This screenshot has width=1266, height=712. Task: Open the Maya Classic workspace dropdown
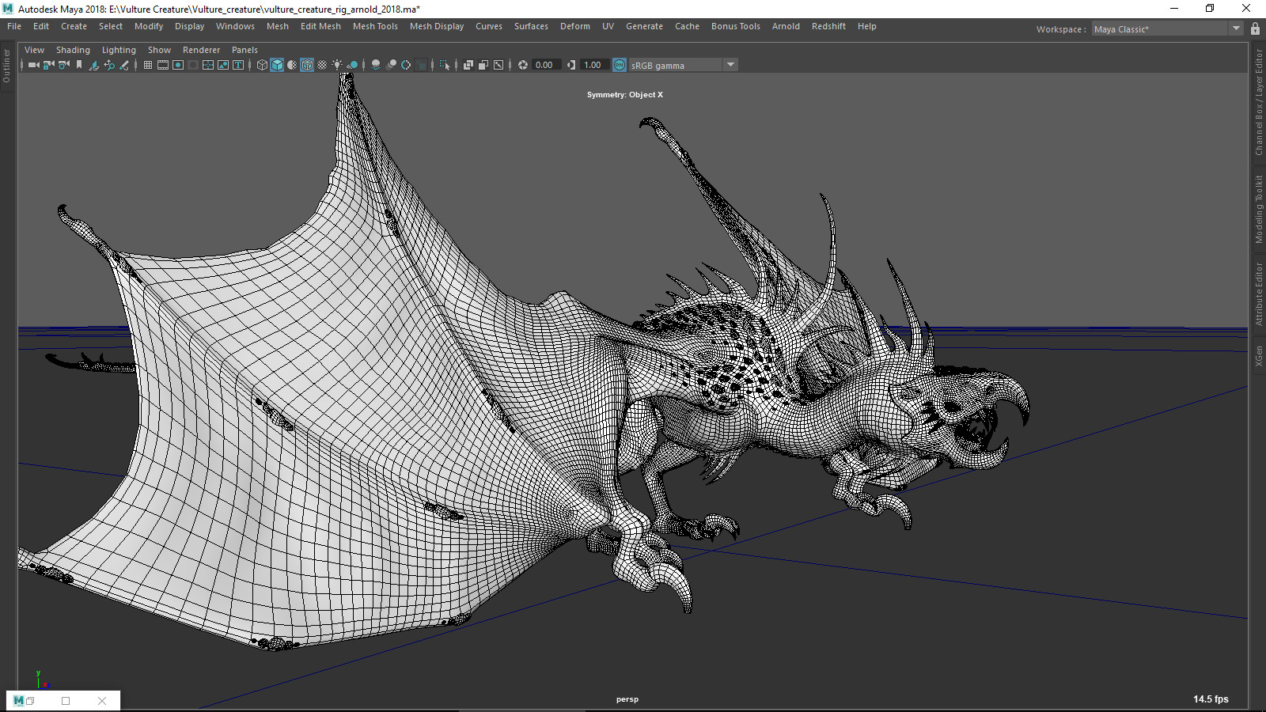coord(1236,28)
